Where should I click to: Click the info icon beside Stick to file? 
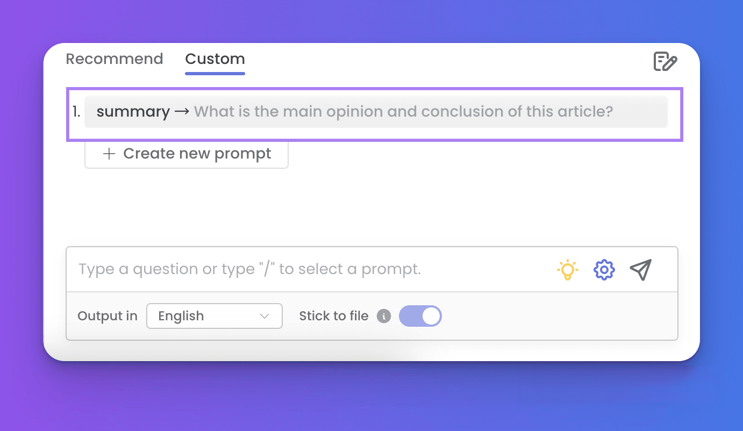pos(383,316)
